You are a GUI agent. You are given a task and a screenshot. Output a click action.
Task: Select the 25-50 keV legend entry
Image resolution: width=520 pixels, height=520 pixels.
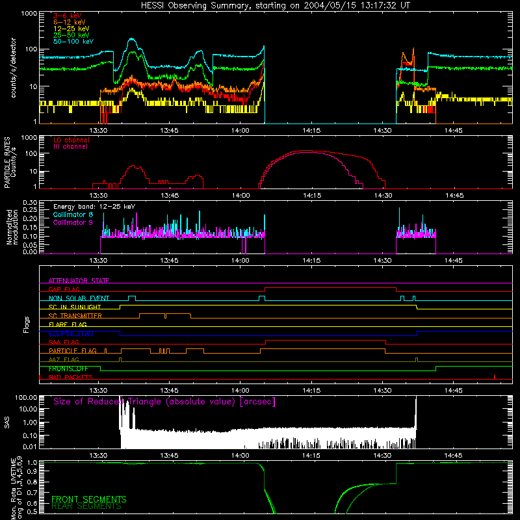tap(71, 35)
